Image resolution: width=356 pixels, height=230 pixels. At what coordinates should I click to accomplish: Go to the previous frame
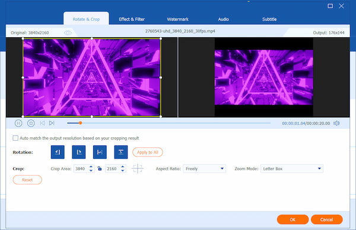click(42, 123)
